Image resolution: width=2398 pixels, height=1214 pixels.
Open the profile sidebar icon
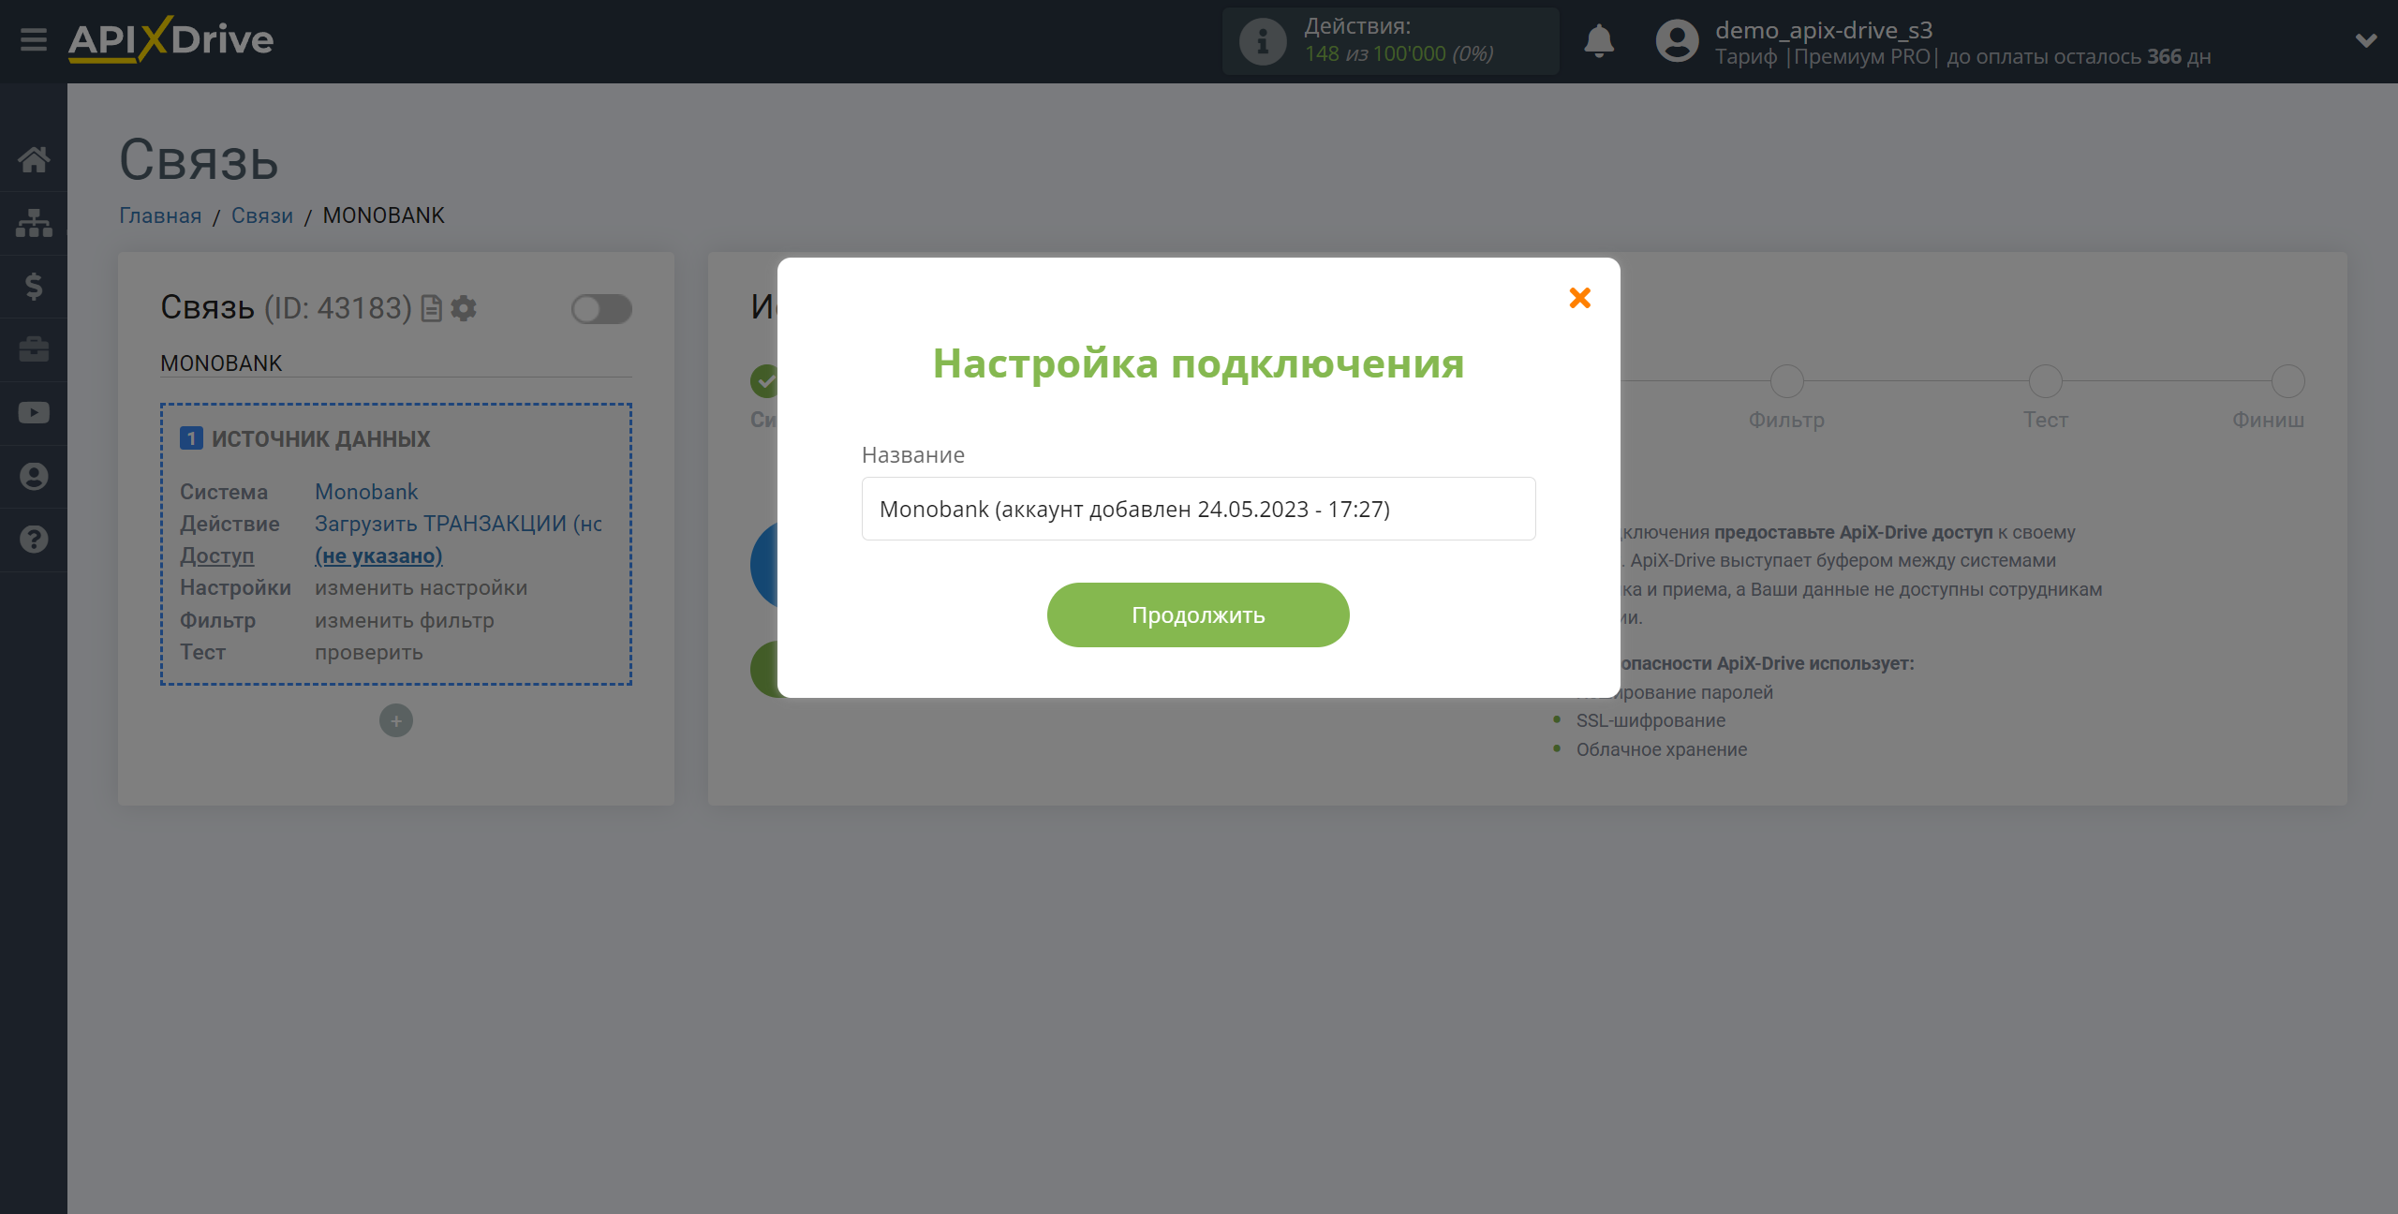[x=34, y=477]
